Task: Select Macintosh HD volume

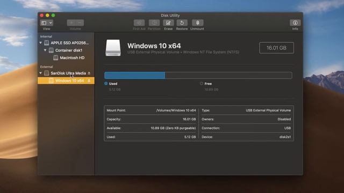Action: click(x=72, y=58)
